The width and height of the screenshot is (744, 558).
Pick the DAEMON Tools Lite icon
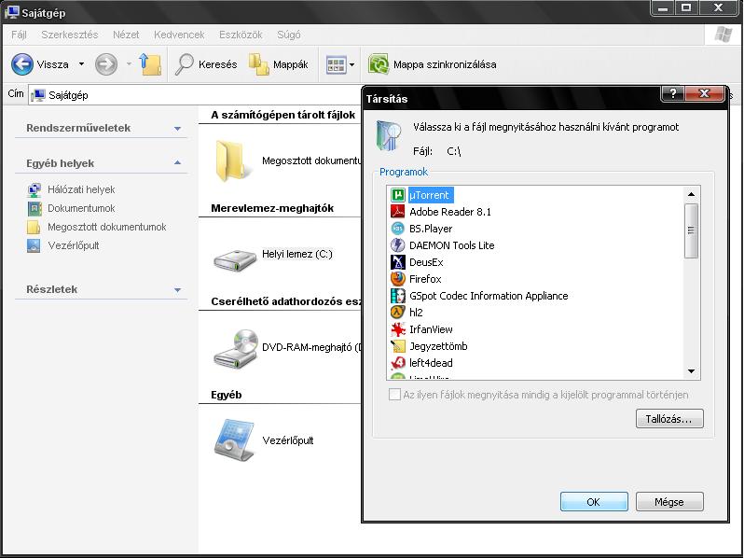tap(397, 245)
